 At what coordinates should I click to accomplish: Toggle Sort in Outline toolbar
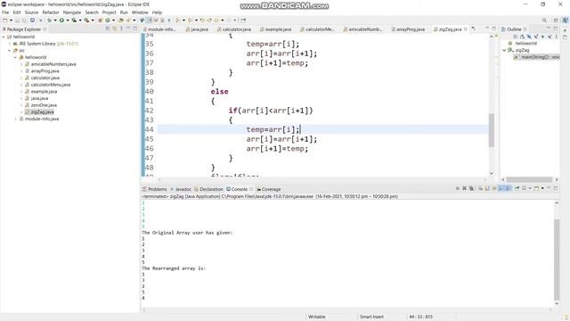coord(522,37)
